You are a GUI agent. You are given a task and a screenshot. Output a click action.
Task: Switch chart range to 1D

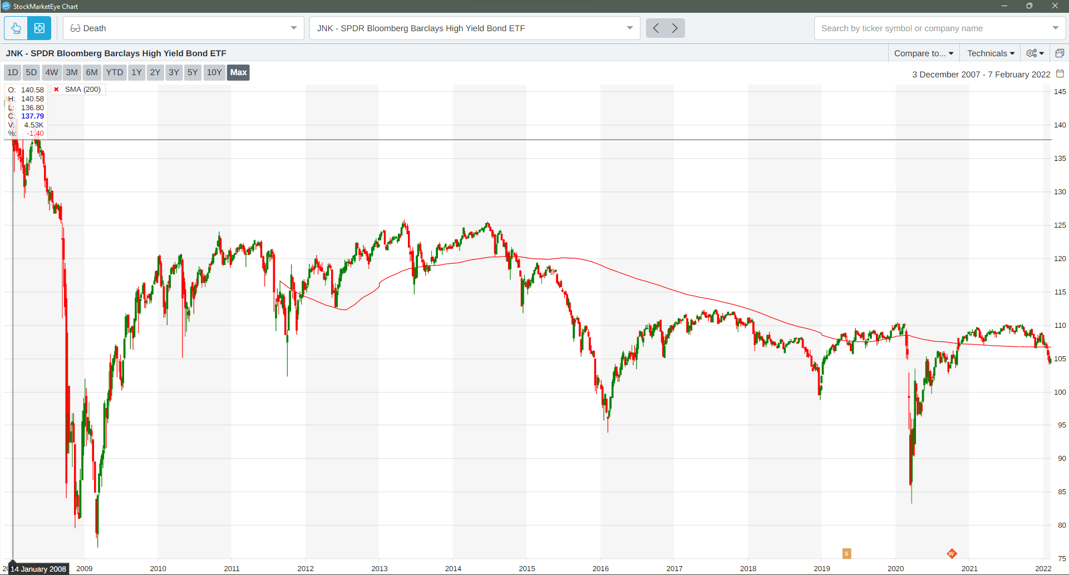(13, 72)
